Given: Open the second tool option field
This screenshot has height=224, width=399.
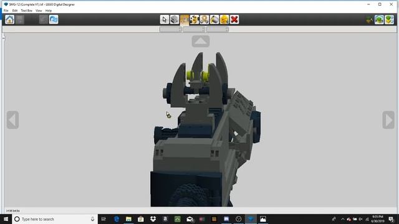Looking at the screenshot, I should (194, 29).
